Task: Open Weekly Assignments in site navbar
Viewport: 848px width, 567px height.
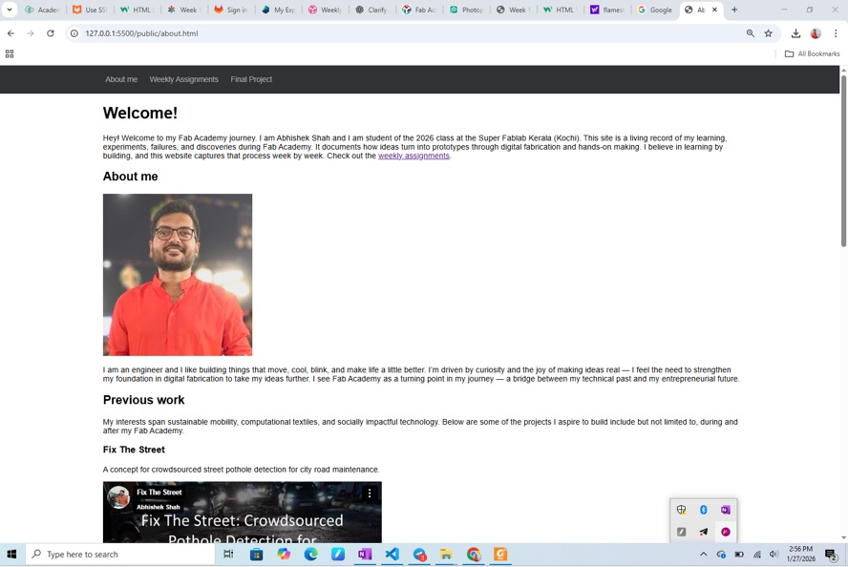Action: (184, 79)
